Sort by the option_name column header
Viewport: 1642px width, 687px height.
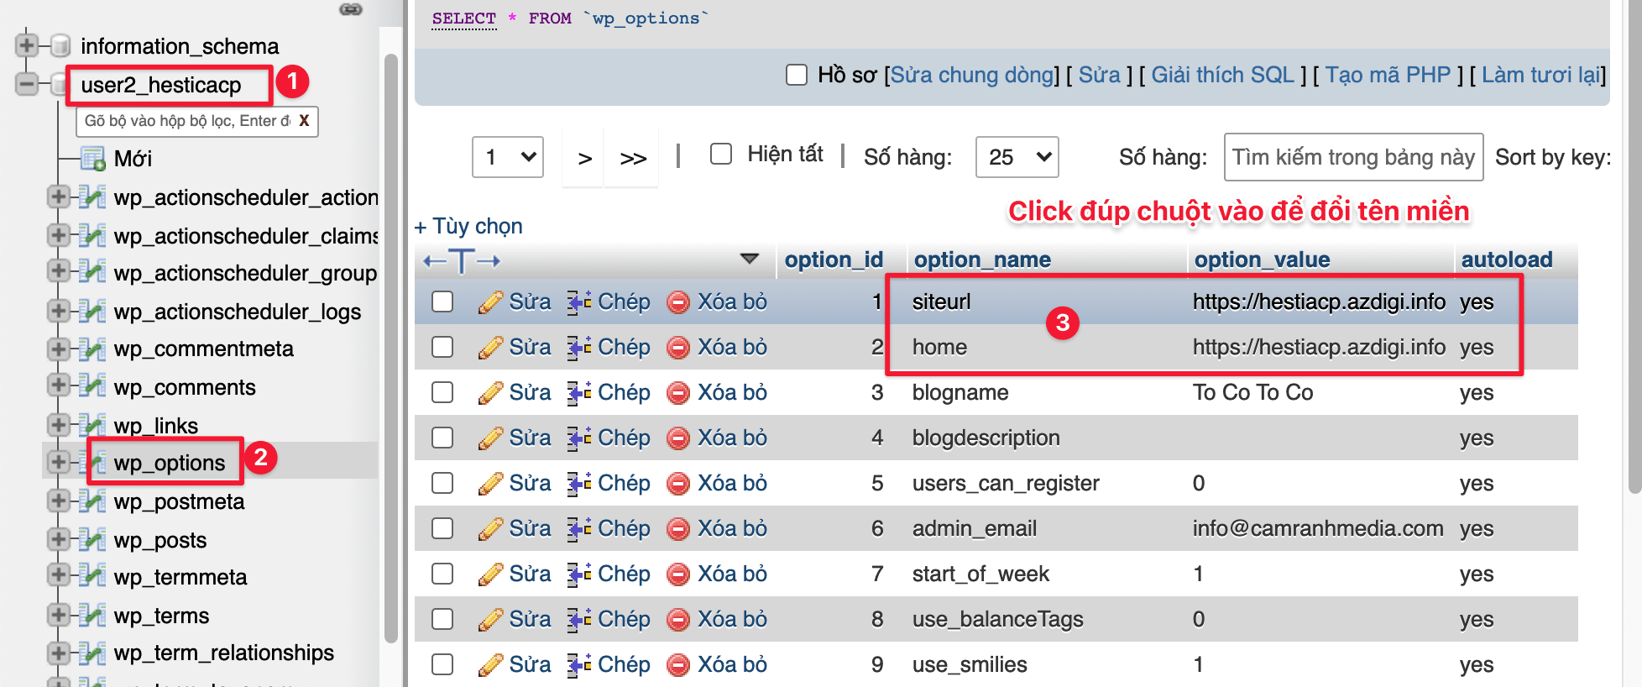[981, 260]
